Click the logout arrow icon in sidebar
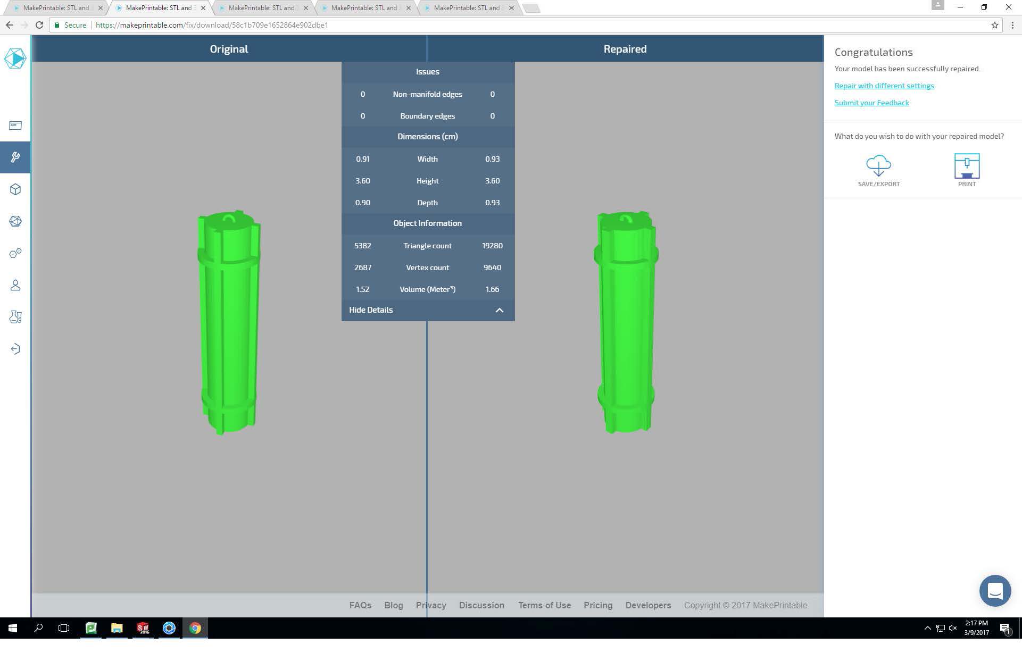Screen dimensions: 1022x661 tap(15, 349)
